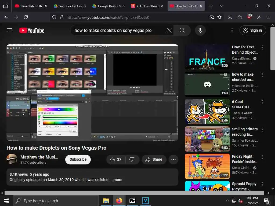Click the Windows taskbar search box
Screen dimensions: 275x206
(56, 201)
